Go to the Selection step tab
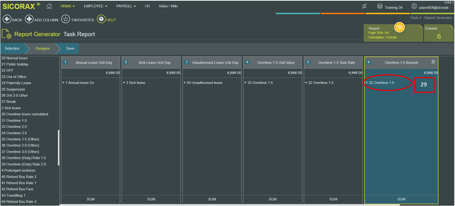The height and width of the screenshot is (206, 455). pyautogui.click(x=12, y=49)
